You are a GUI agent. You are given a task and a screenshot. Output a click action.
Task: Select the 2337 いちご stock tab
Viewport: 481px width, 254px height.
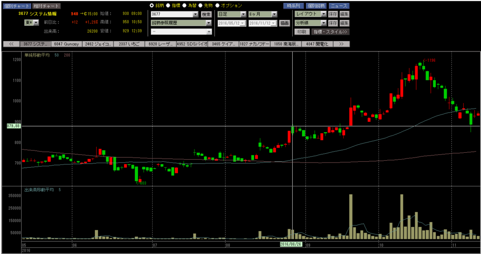129,44
